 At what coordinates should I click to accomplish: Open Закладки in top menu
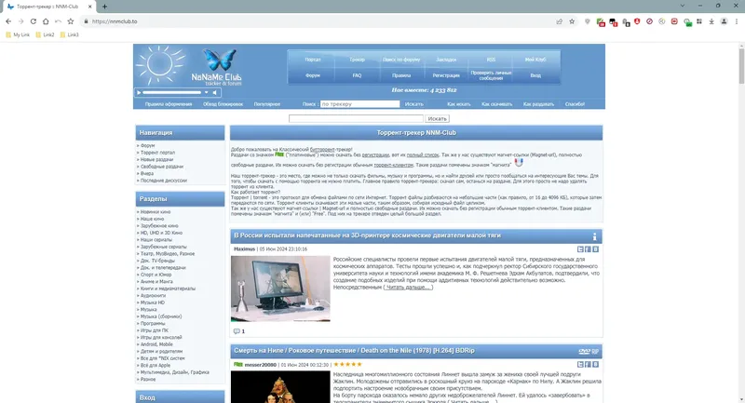tap(446, 60)
